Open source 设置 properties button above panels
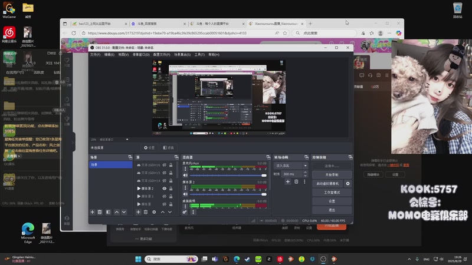The width and height of the screenshot is (472, 265). [149, 148]
